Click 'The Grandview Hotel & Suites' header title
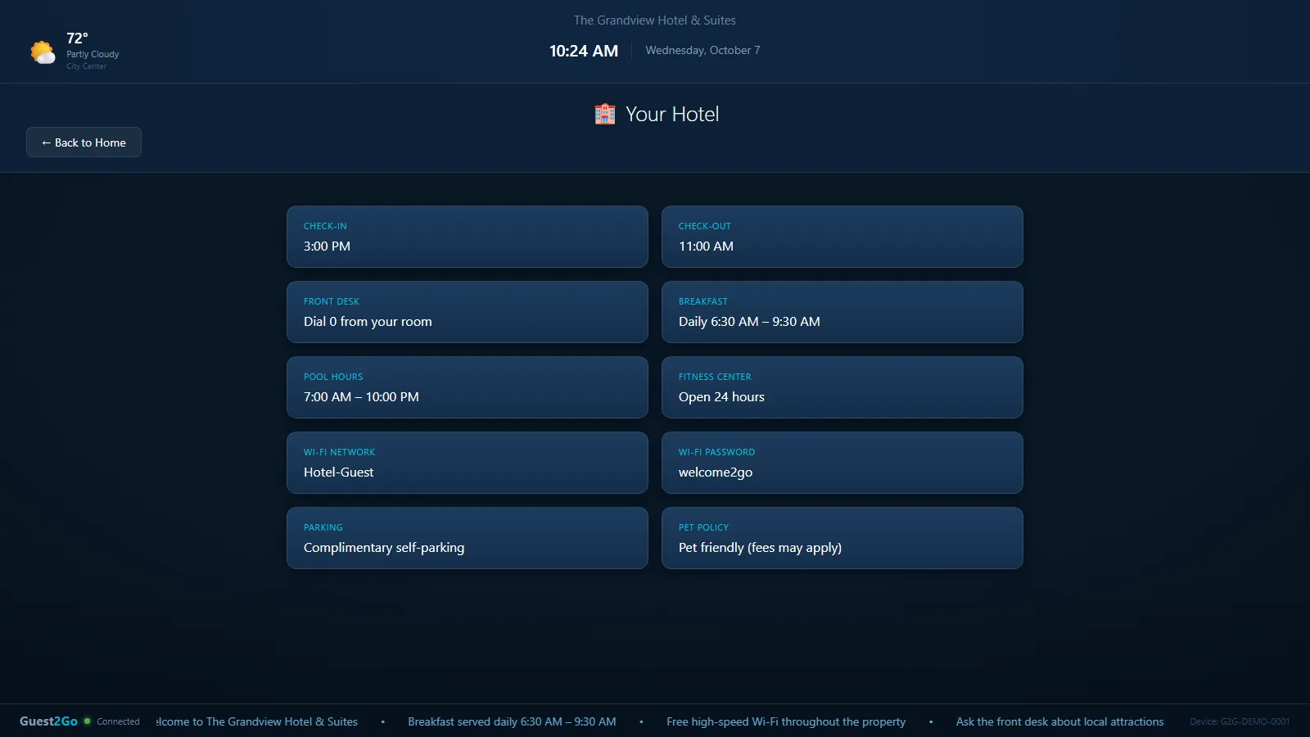 [655, 20]
